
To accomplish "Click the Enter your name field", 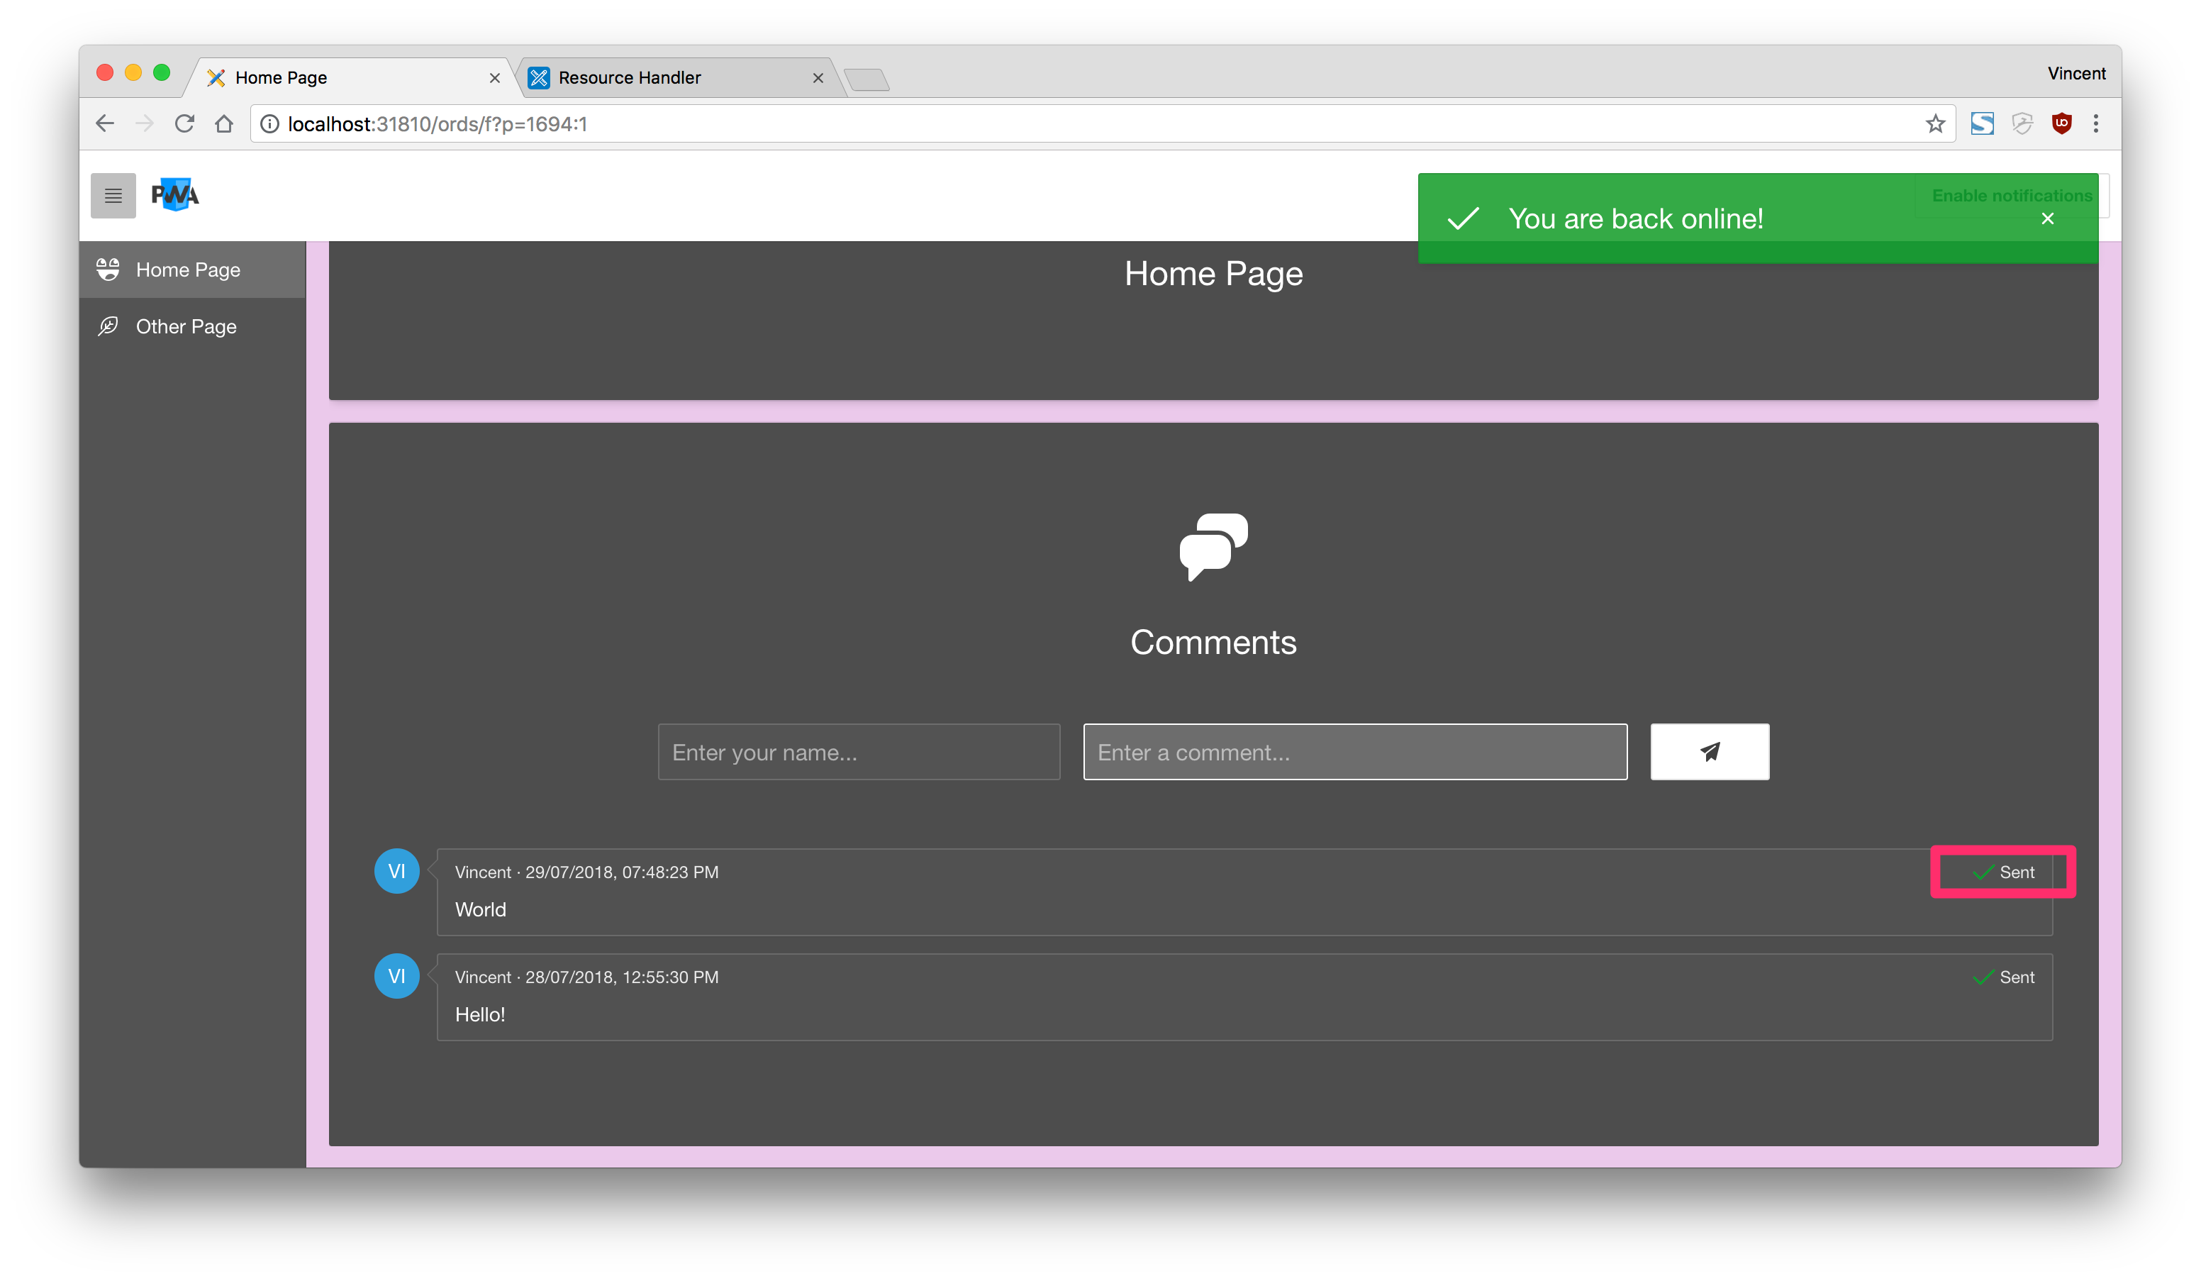I will (x=858, y=751).
